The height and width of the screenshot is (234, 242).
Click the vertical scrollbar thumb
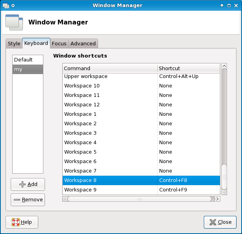pos(224,177)
